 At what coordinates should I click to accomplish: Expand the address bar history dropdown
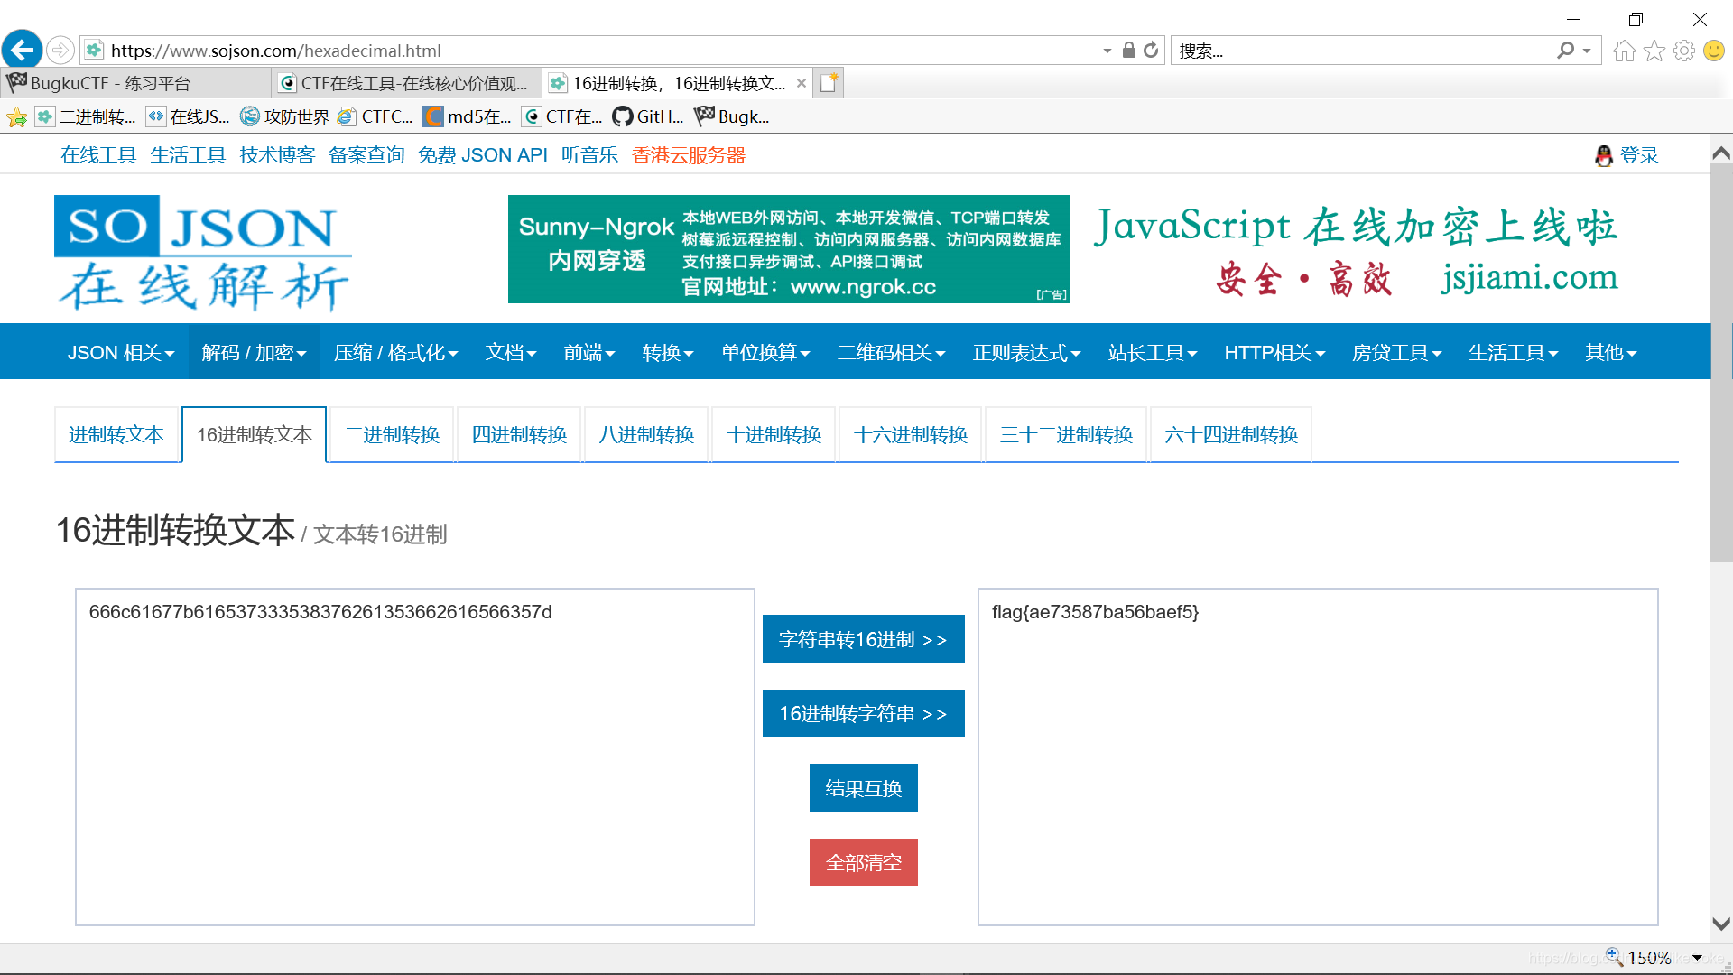[x=1107, y=51]
